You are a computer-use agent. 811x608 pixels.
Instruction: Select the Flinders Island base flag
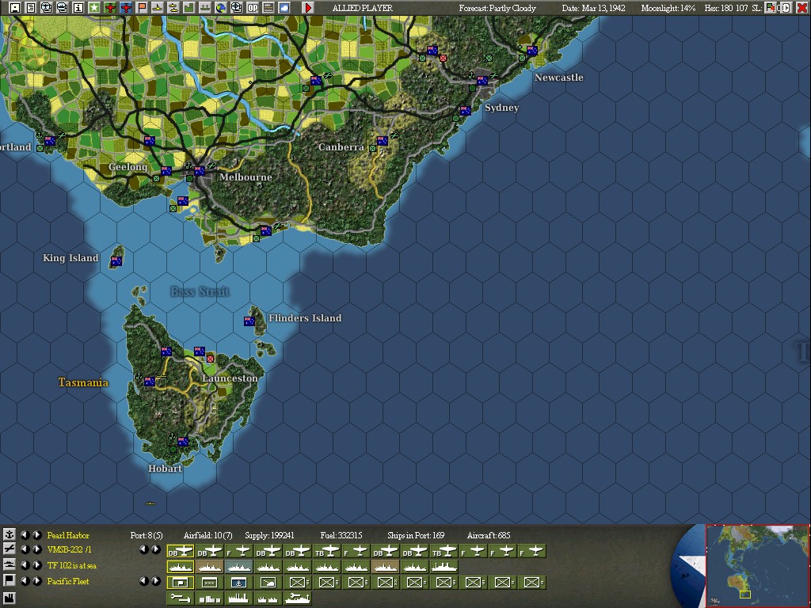(249, 321)
